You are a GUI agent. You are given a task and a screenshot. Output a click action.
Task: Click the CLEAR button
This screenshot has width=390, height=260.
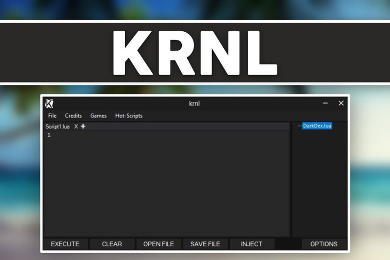coord(112,244)
